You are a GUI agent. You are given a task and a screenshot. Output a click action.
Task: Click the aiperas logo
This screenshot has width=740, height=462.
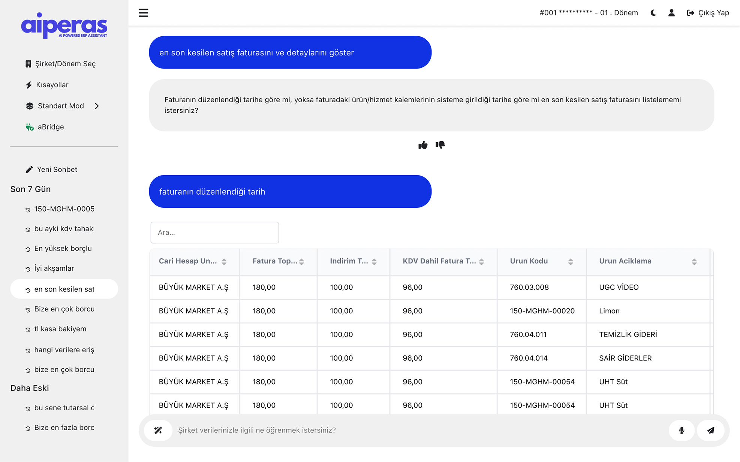pos(64,25)
